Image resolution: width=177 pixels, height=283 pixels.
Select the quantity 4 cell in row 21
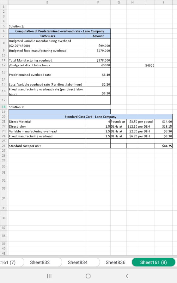(98, 122)
